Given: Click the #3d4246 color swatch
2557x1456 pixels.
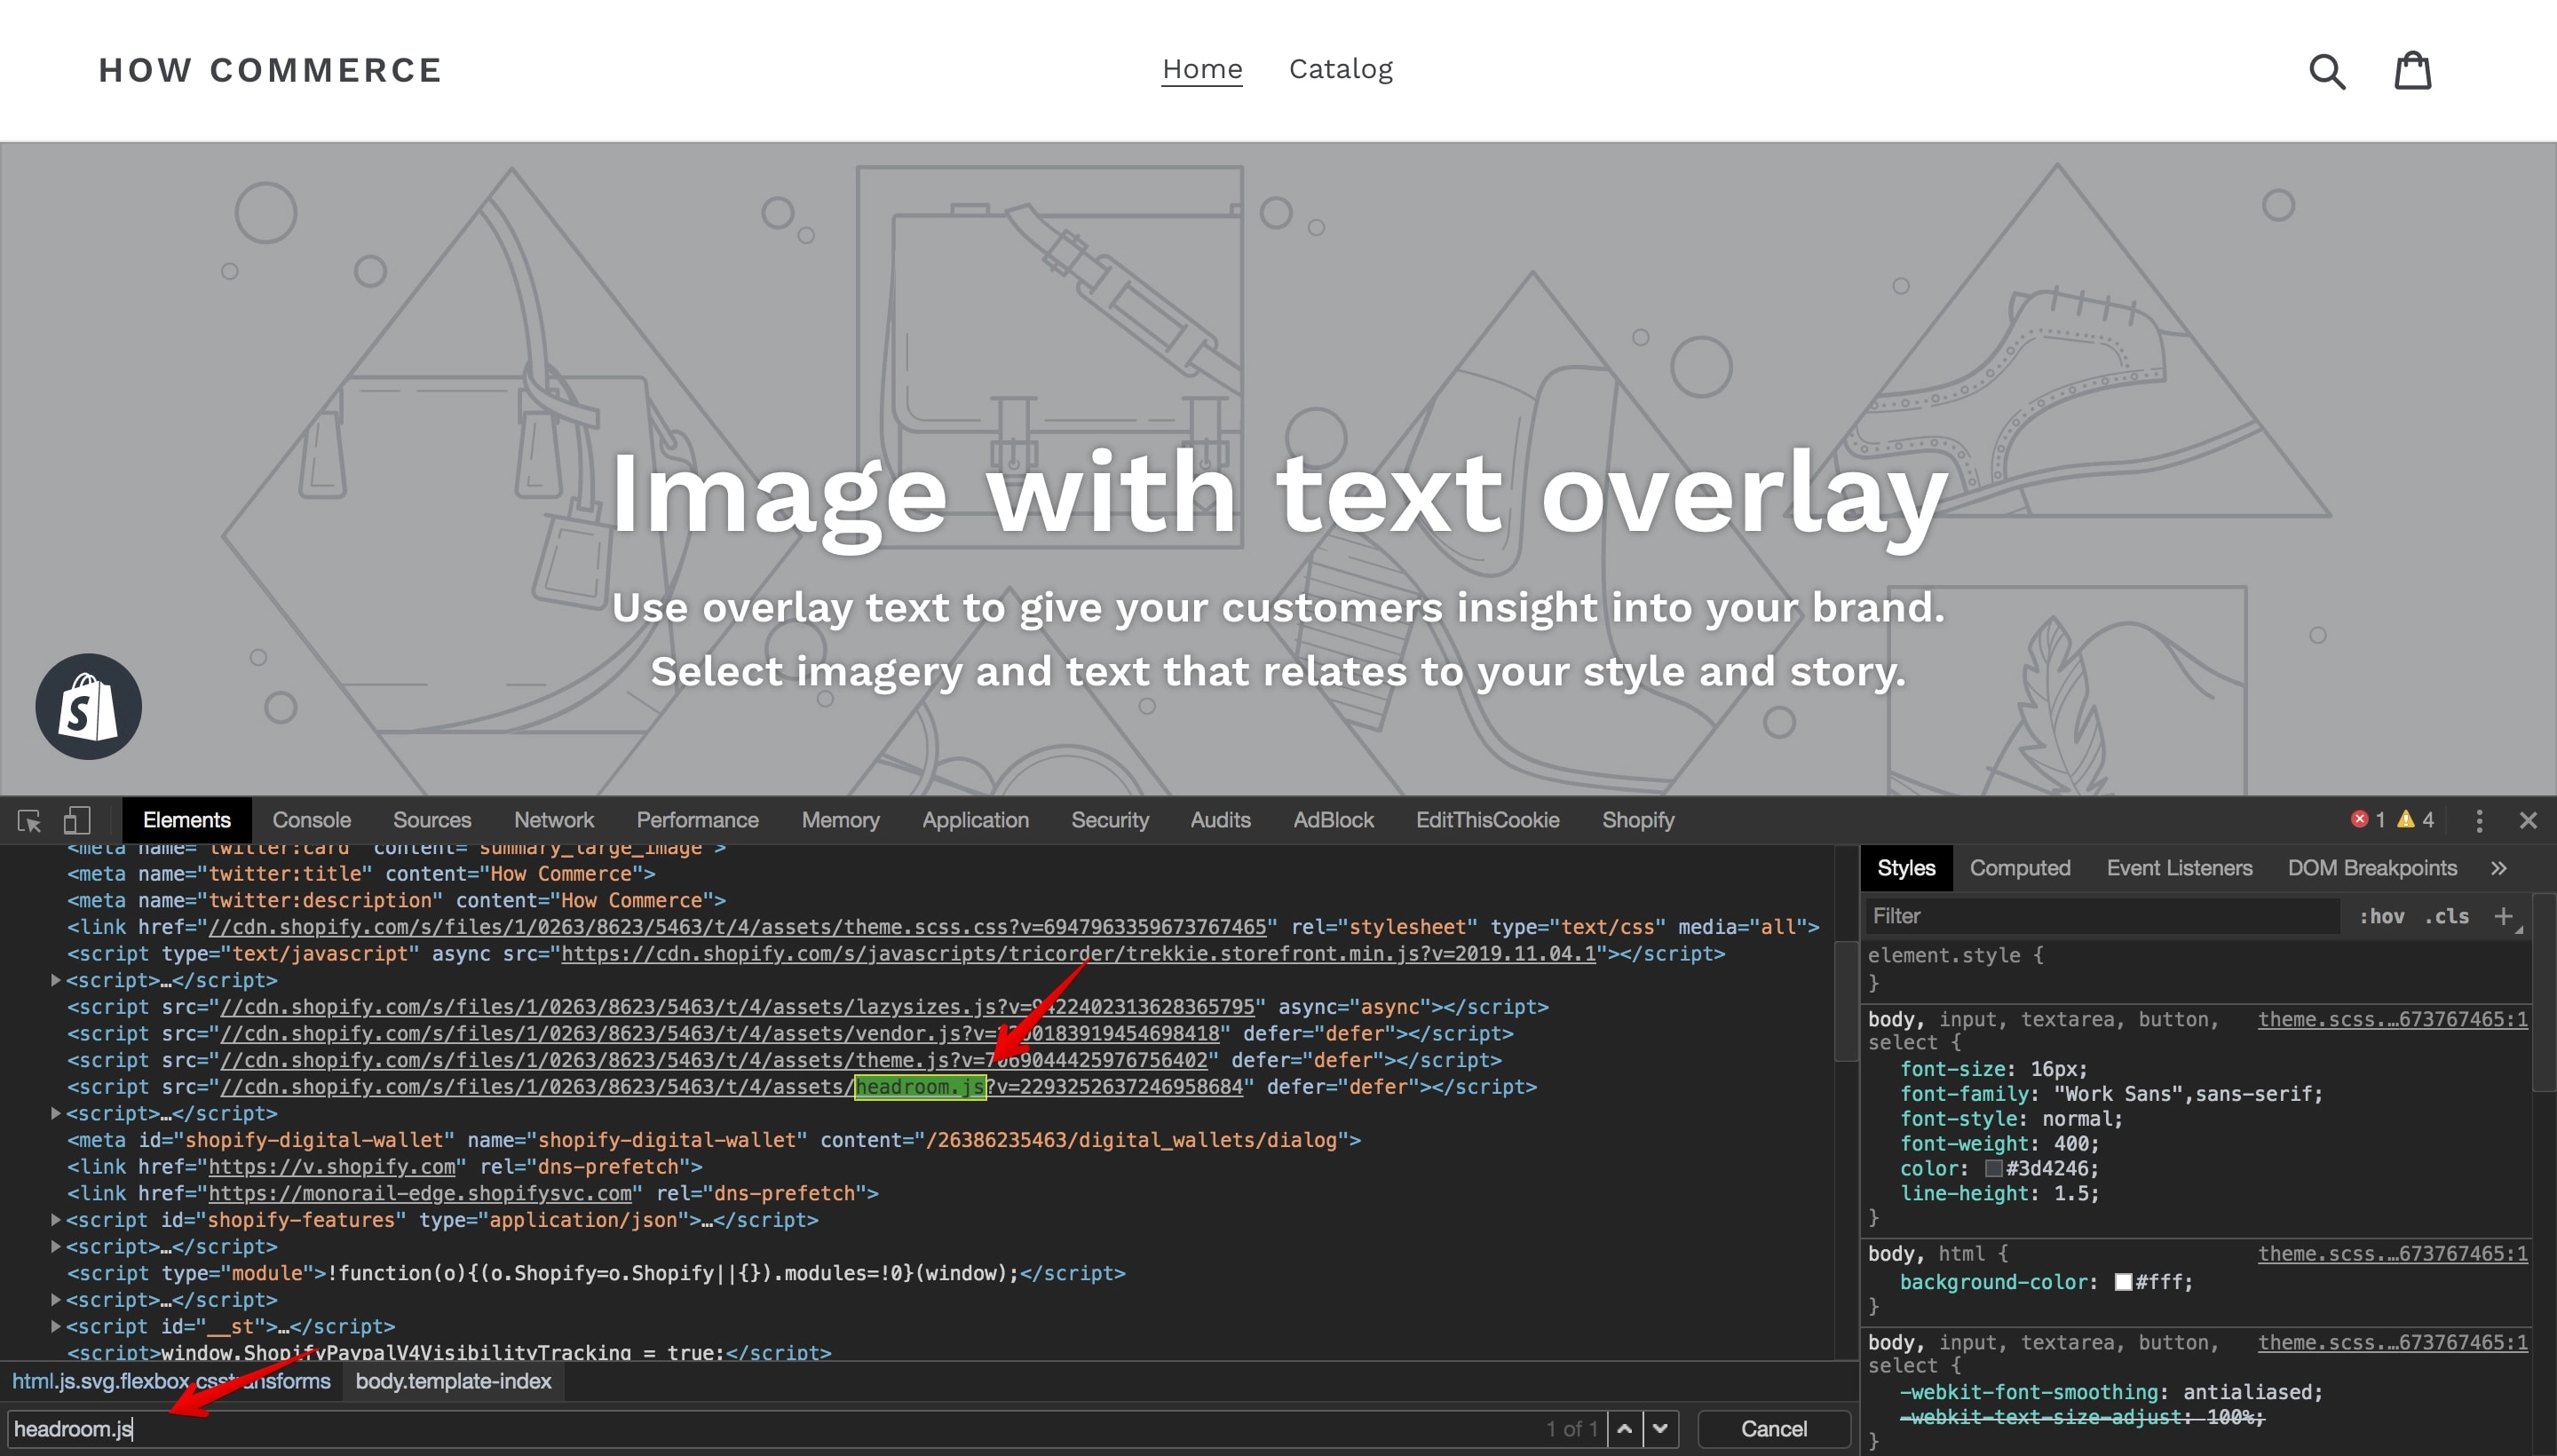Looking at the screenshot, I should (x=1993, y=1168).
